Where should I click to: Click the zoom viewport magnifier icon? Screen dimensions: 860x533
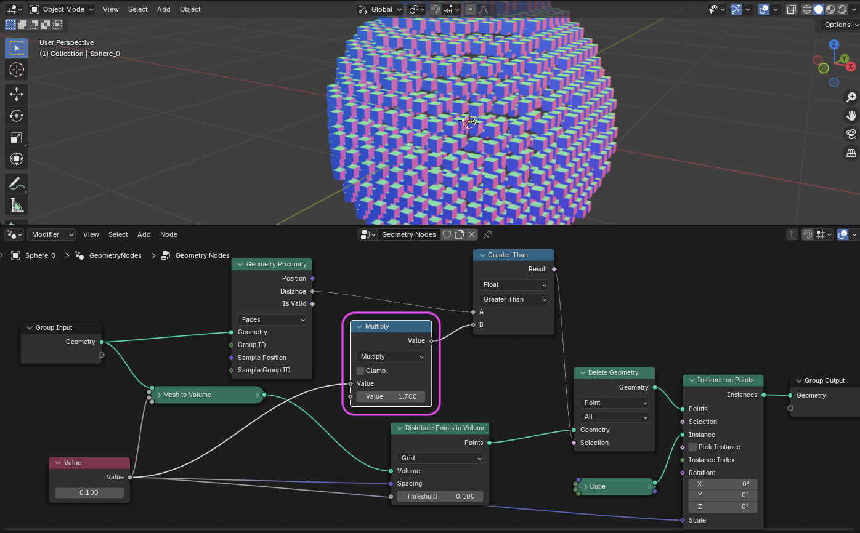tap(851, 97)
